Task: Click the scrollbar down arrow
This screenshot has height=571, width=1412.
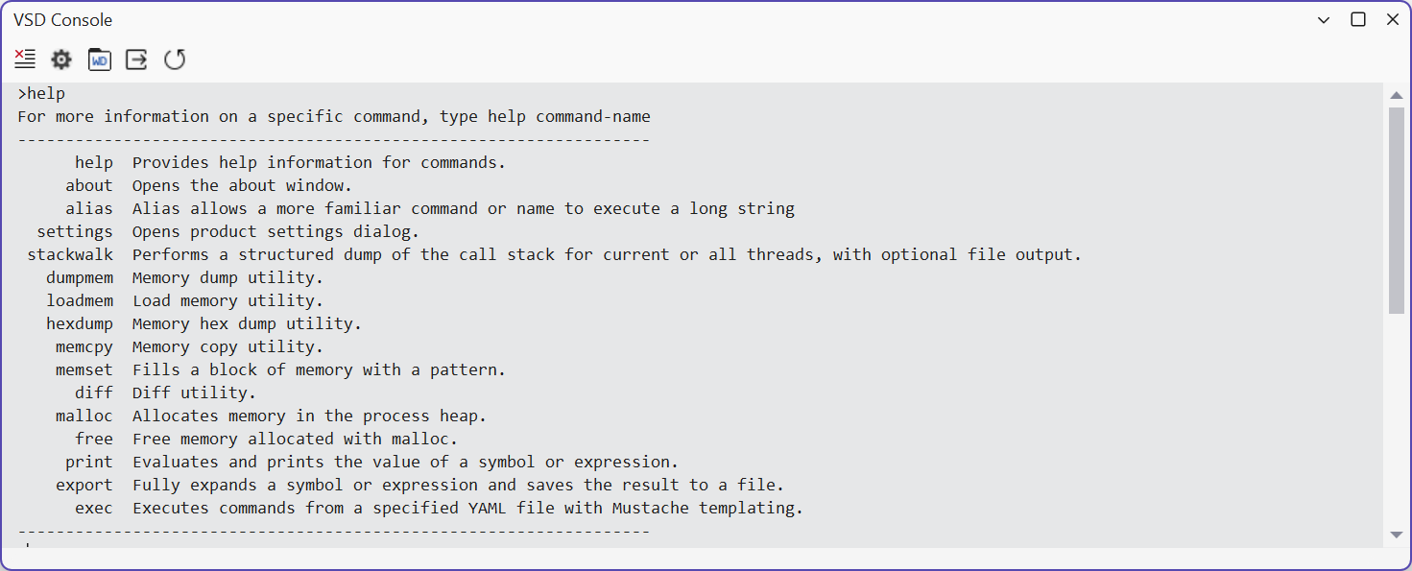Action: pos(1397,535)
